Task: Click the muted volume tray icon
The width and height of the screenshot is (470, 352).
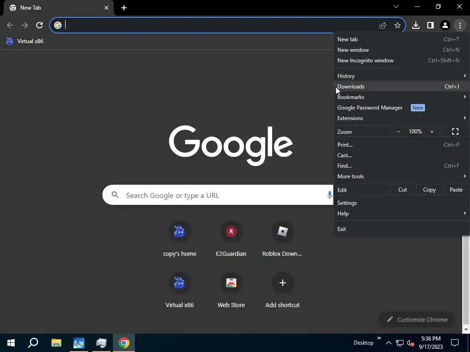Action: [411, 343]
